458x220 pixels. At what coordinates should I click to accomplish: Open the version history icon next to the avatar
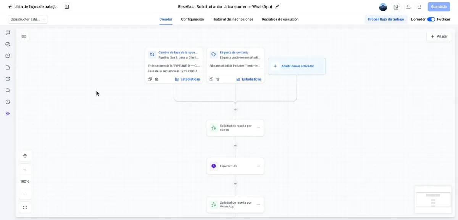[396, 7]
